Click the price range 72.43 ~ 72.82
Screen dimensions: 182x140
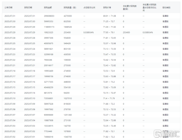click(109, 66)
